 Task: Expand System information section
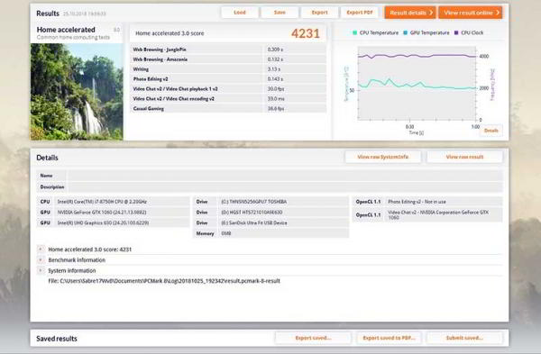(x=41, y=270)
